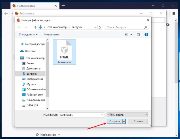Open the HTML-файлы file type dropdown
This screenshot has height=139, width=180.
(127, 115)
